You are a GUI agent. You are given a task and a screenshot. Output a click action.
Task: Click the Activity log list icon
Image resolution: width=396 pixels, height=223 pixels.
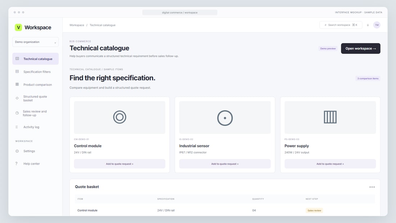pyautogui.click(x=17, y=127)
